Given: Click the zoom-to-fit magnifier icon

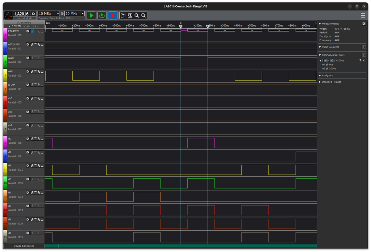Looking at the screenshot, I should [x=130, y=15].
